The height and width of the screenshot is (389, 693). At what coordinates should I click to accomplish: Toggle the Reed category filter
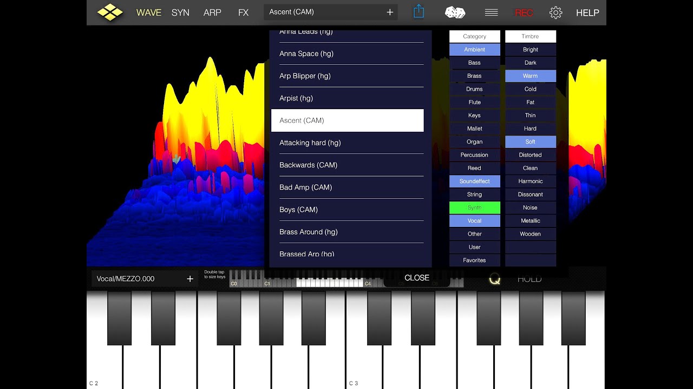tap(475, 168)
